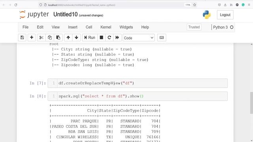
Task: Open browser downloads icon
Action: (225, 5)
